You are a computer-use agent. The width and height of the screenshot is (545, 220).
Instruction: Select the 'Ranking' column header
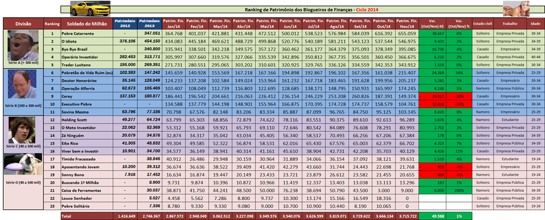pyautogui.click(x=52, y=24)
